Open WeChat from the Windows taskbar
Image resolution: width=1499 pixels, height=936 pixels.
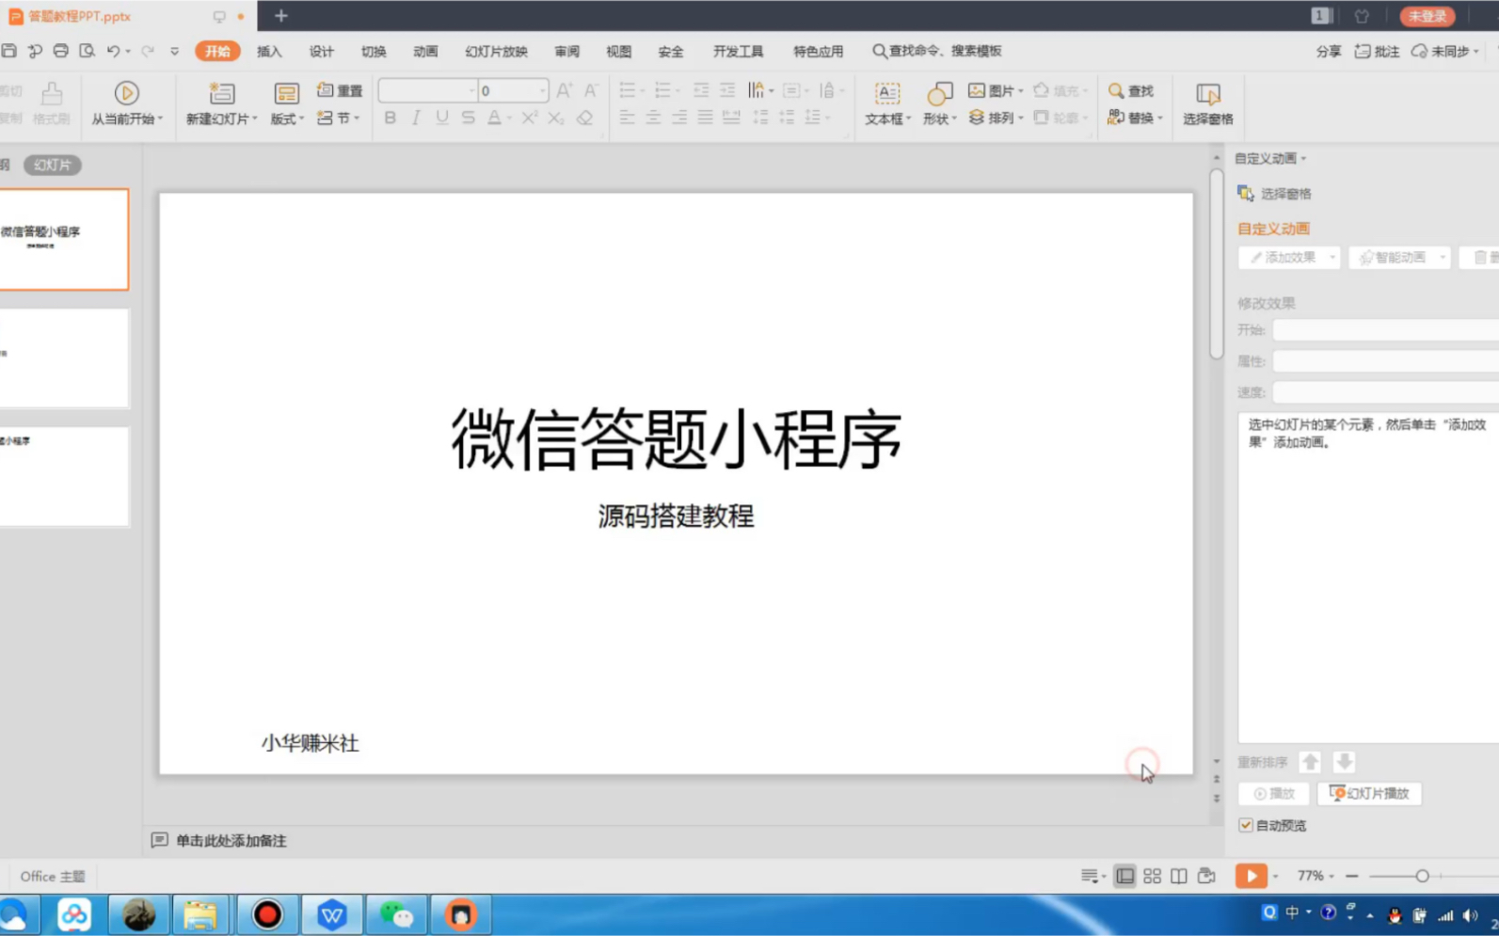(396, 914)
